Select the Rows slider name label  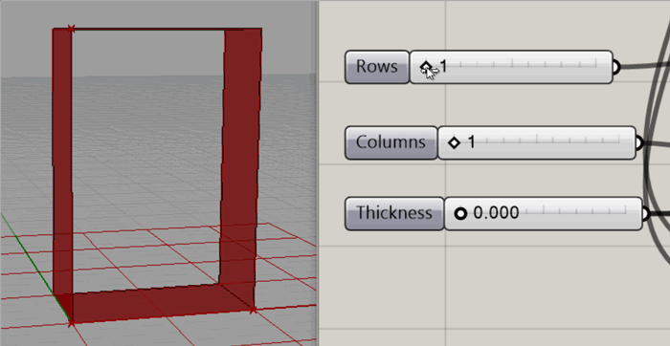[377, 67]
